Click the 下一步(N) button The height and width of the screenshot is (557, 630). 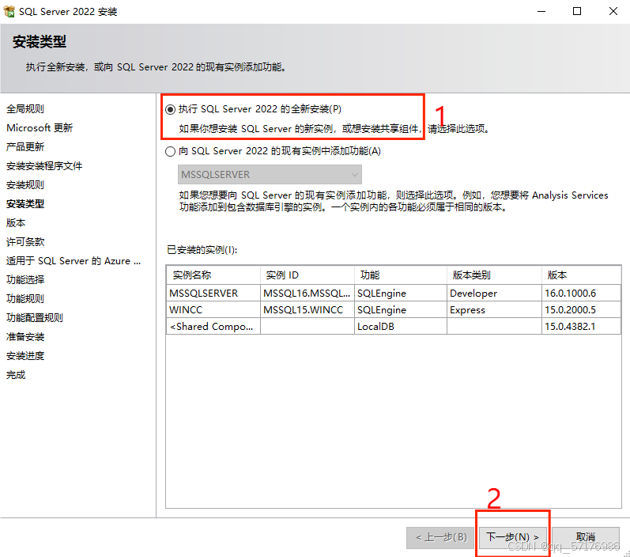(x=513, y=537)
